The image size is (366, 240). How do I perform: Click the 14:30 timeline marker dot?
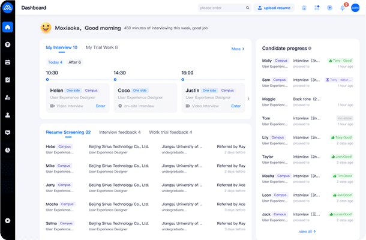(x=115, y=79)
